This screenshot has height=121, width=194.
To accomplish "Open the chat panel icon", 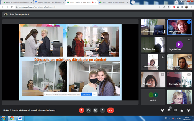I will click(175, 110).
